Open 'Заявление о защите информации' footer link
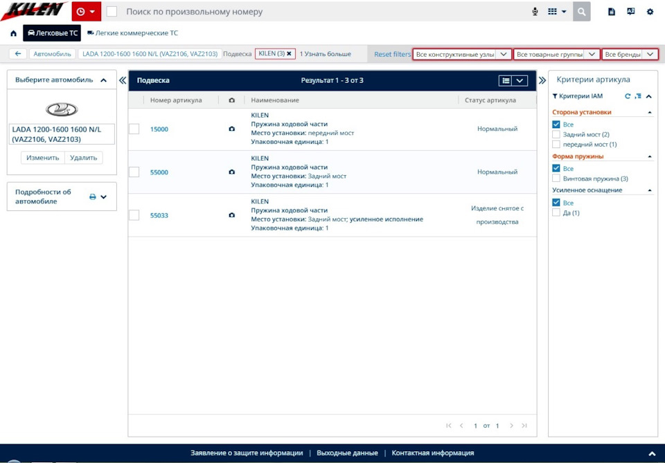665x463 pixels. 247,453
